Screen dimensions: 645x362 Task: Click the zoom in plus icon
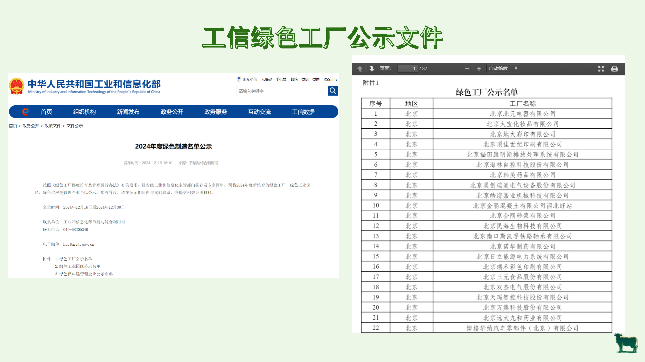[479, 69]
